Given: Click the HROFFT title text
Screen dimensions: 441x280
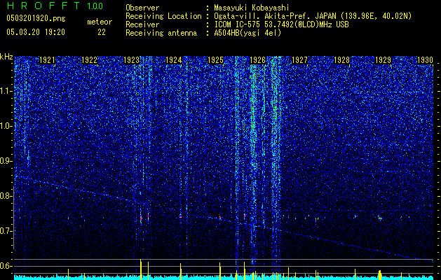Looking at the screenshot, I should (43, 6).
